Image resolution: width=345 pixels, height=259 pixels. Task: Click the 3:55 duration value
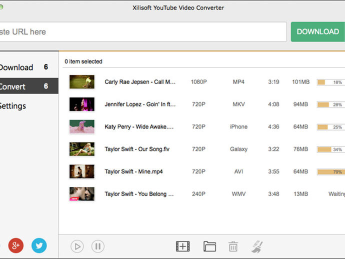click(273, 171)
